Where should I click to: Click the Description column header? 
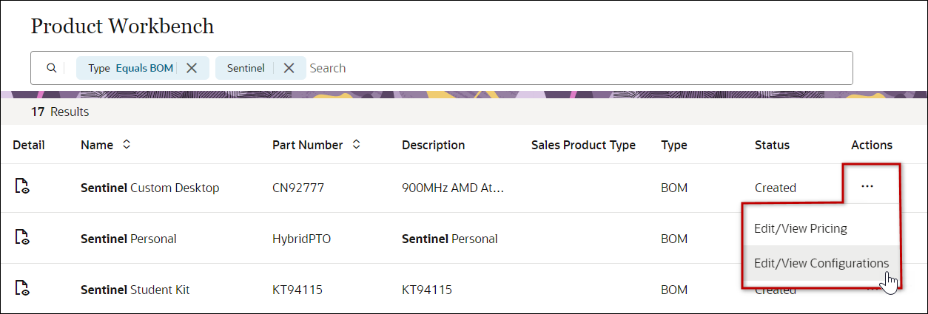[x=433, y=145]
